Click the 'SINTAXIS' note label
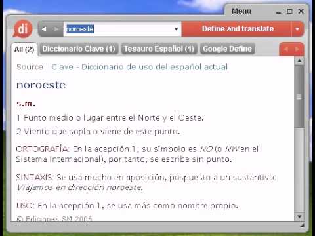This screenshot has width=315, height=236. (x=34, y=178)
